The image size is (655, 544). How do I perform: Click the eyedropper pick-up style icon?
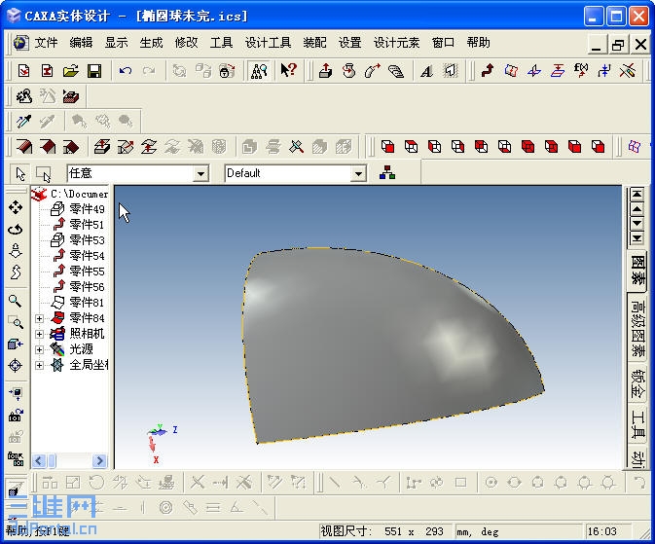pyautogui.click(x=23, y=122)
